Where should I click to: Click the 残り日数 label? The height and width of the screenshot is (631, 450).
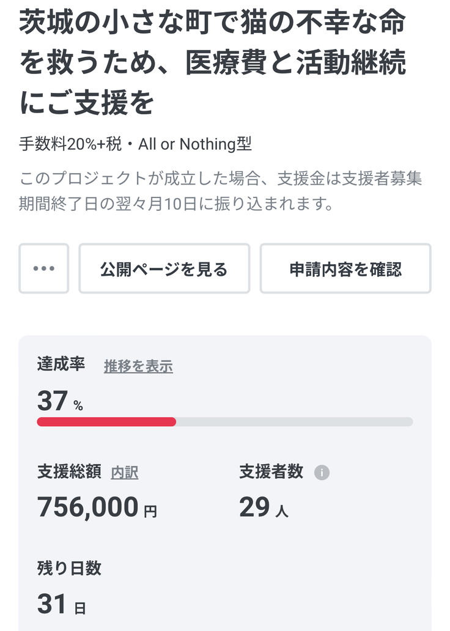coord(69,568)
